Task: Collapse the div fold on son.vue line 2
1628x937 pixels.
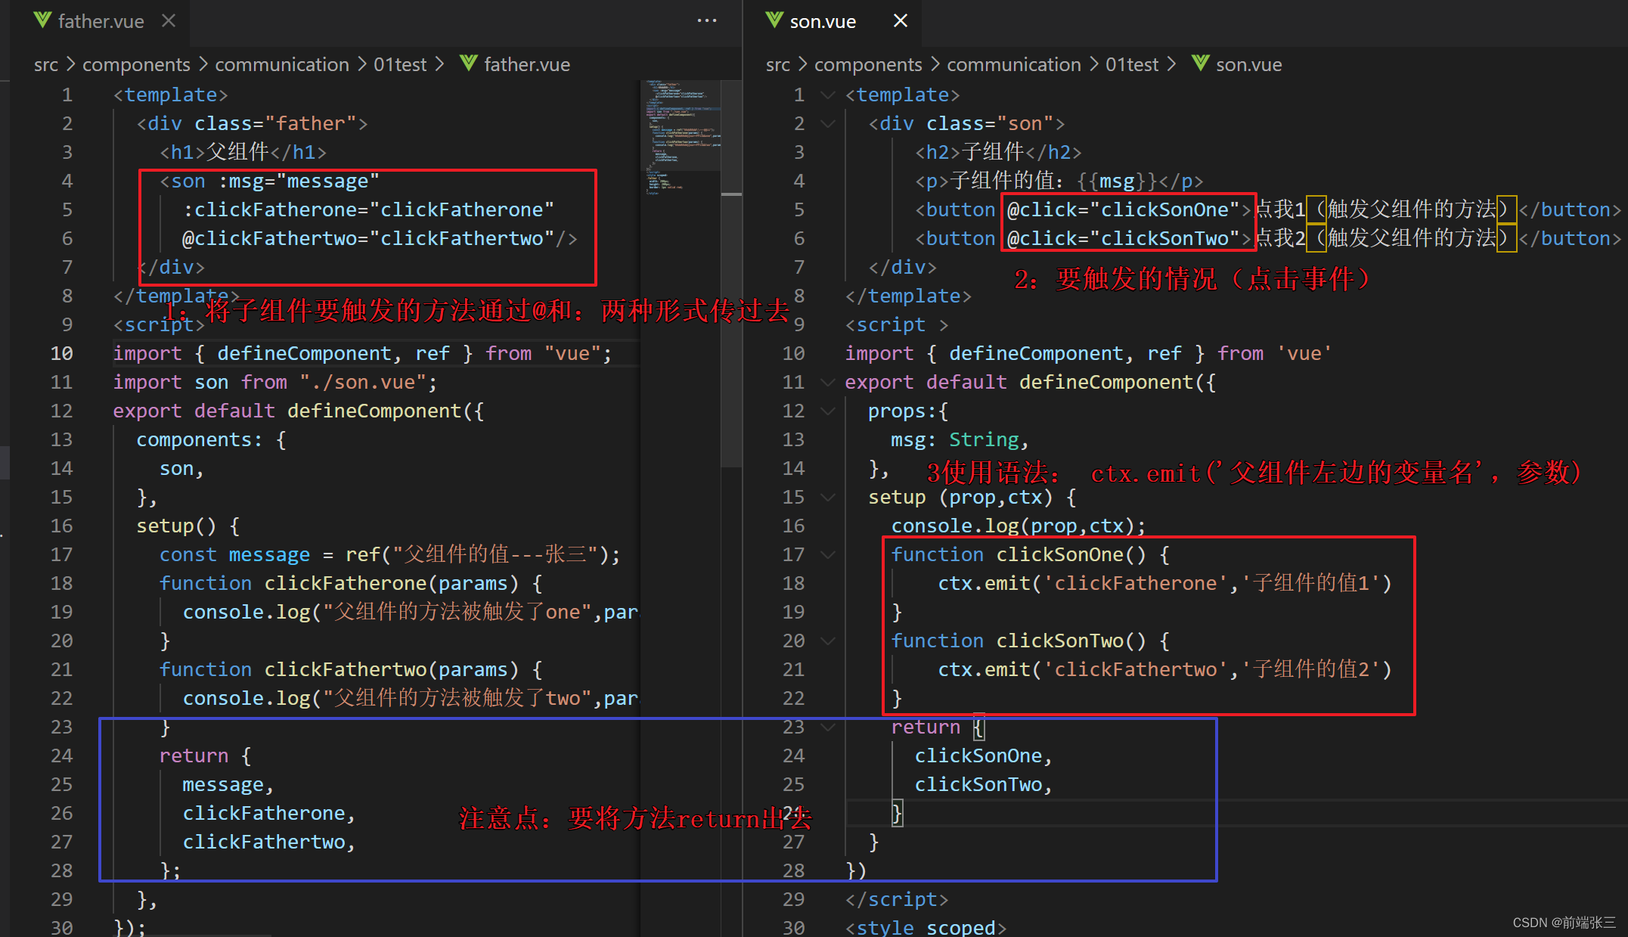Action: [828, 124]
